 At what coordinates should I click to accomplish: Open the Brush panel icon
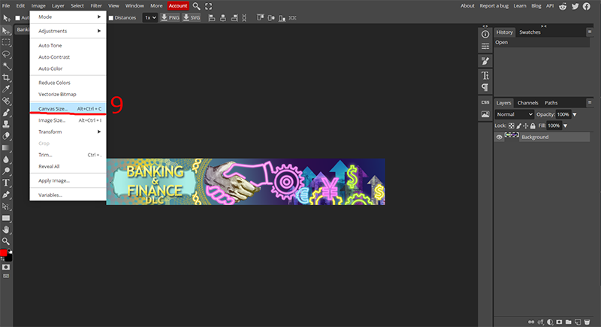click(485, 61)
